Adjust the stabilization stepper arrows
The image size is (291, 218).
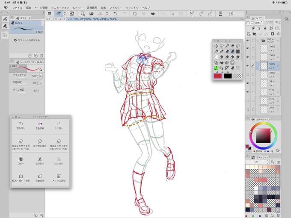[38, 91]
